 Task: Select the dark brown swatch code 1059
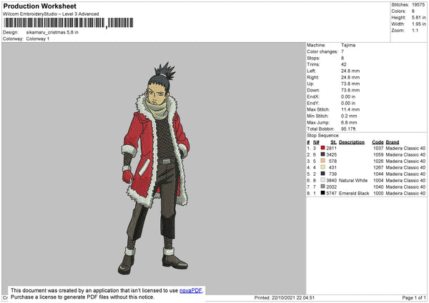[x=323, y=154]
